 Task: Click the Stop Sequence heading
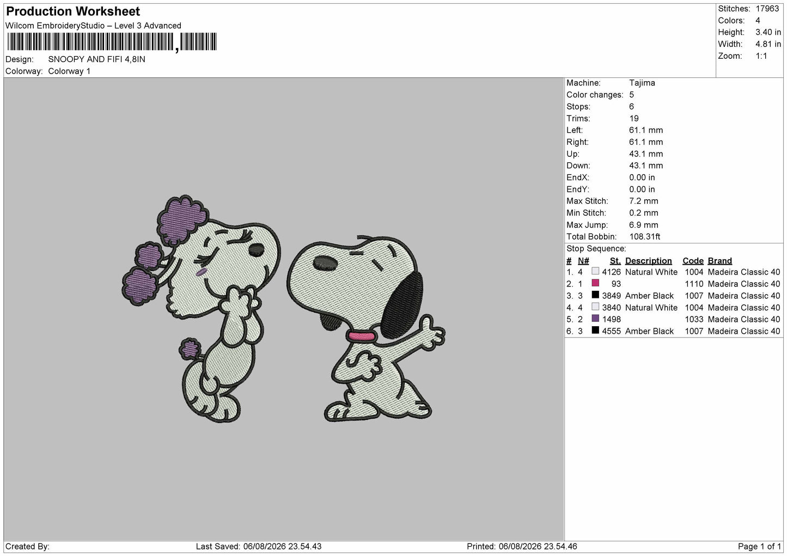tap(596, 248)
